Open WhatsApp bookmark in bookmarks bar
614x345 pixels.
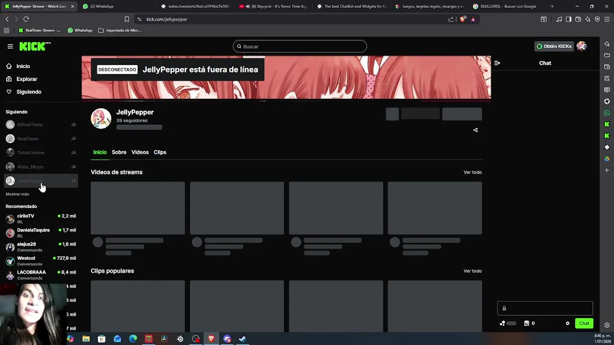80,30
